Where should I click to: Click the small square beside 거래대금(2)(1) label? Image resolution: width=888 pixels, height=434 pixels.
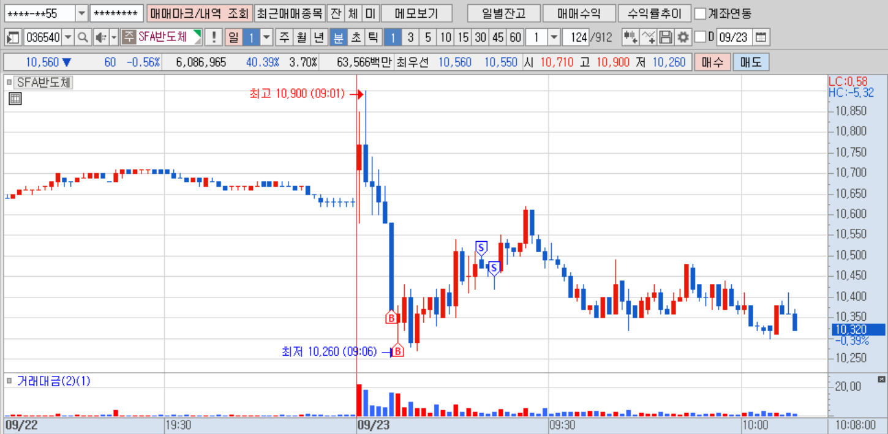pos(9,381)
